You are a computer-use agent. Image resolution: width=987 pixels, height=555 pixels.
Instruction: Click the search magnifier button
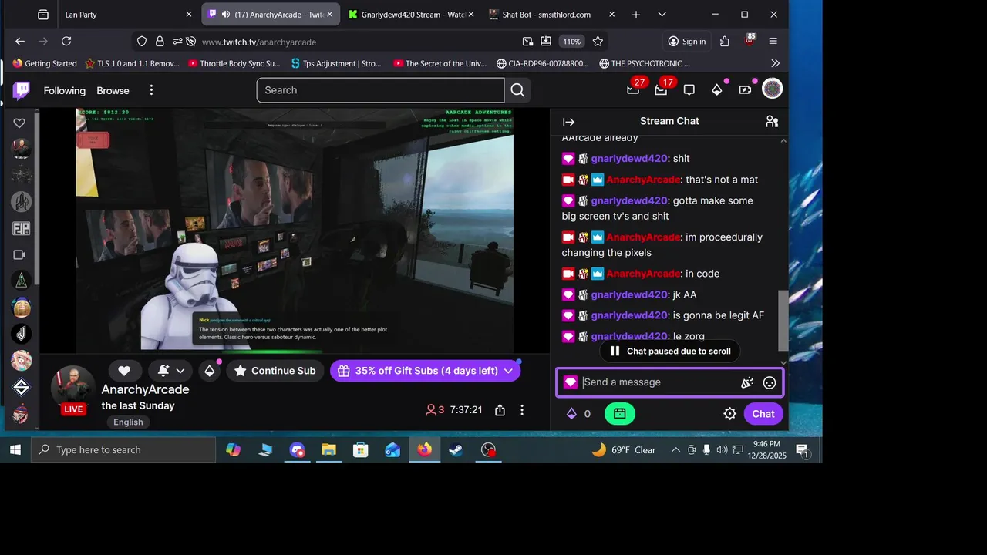[x=517, y=90]
